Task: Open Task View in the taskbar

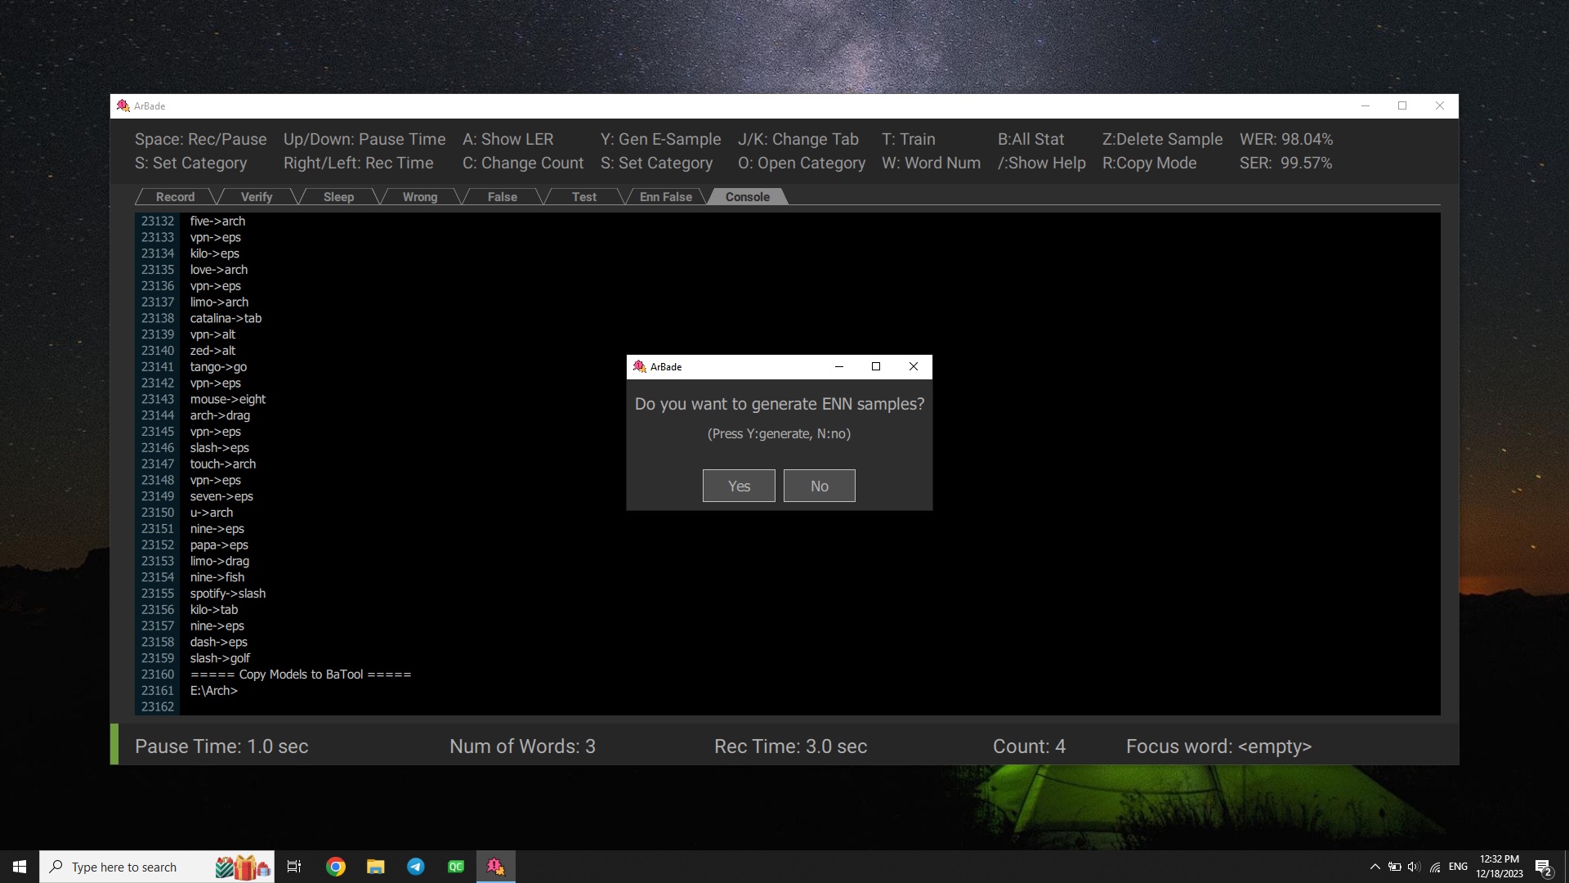Action: click(x=294, y=867)
